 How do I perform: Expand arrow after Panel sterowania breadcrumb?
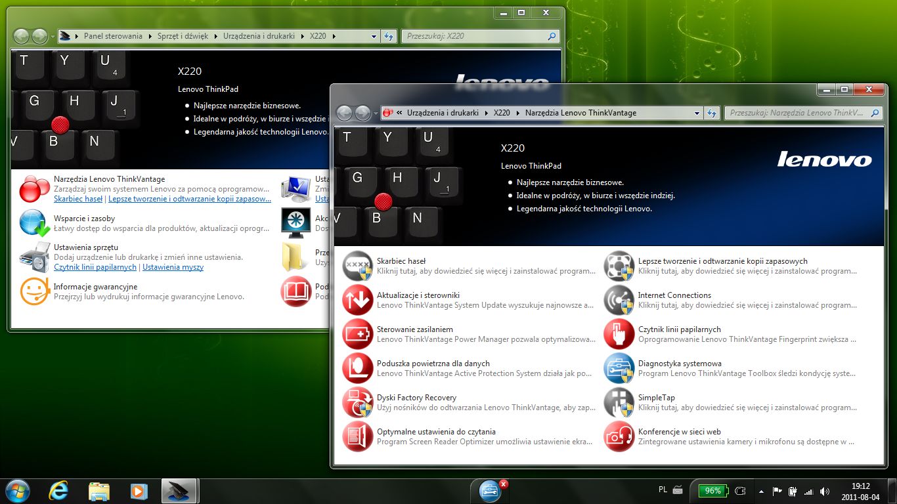[149, 36]
